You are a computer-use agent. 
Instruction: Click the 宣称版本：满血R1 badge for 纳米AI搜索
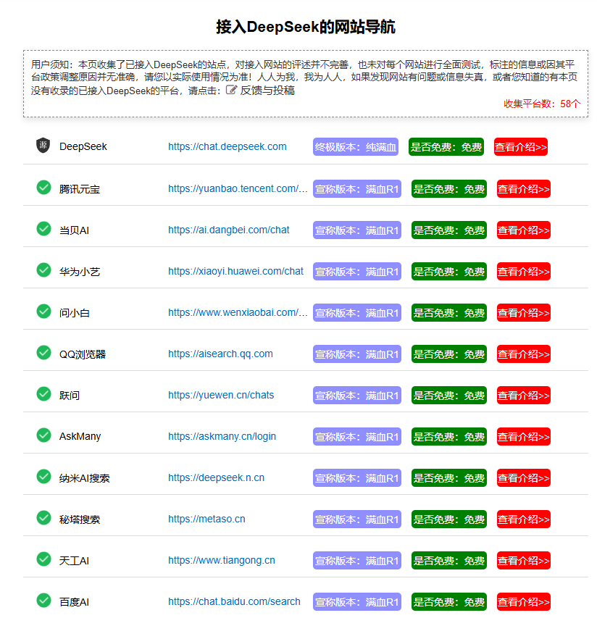point(356,478)
